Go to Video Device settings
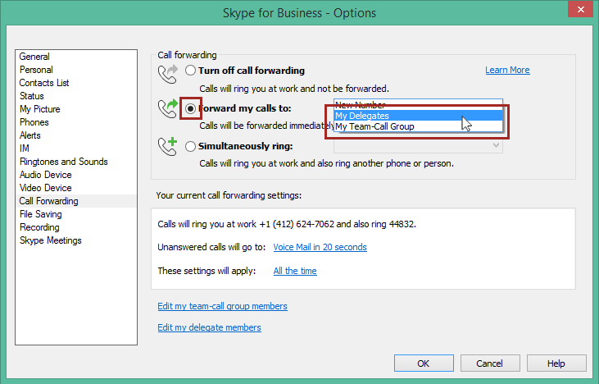Viewport: 599px width, 384px height. (75, 188)
